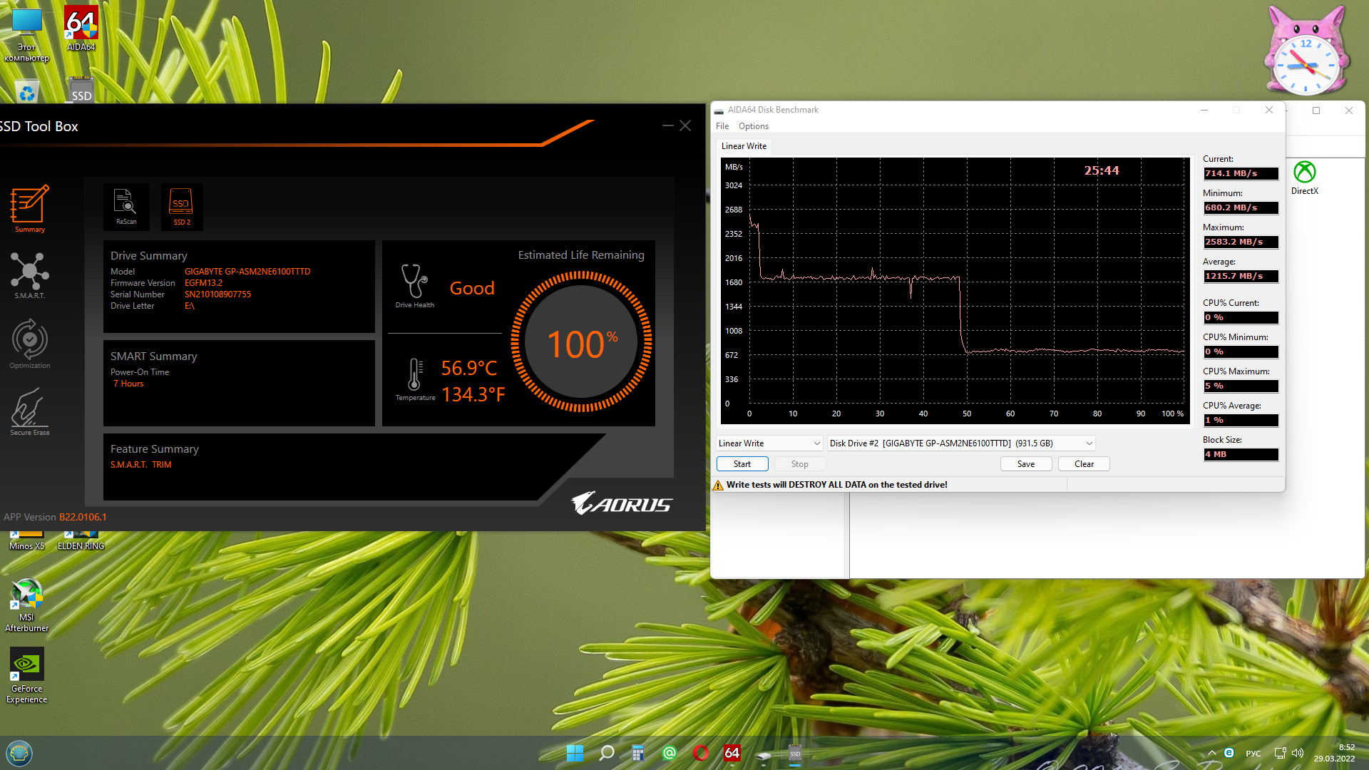Open the File menu in AIDA64
This screenshot has width=1369, height=770.
coord(722,126)
